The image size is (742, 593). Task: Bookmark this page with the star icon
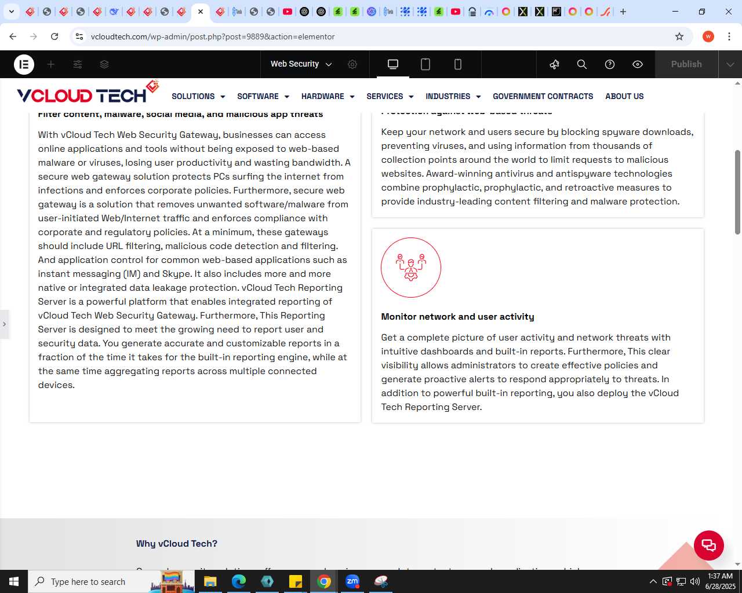point(679,36)
